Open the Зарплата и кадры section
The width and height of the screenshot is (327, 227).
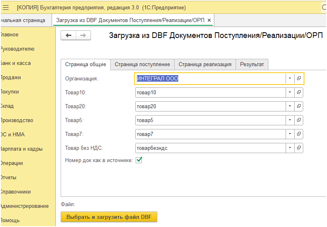tap(21, 149)
